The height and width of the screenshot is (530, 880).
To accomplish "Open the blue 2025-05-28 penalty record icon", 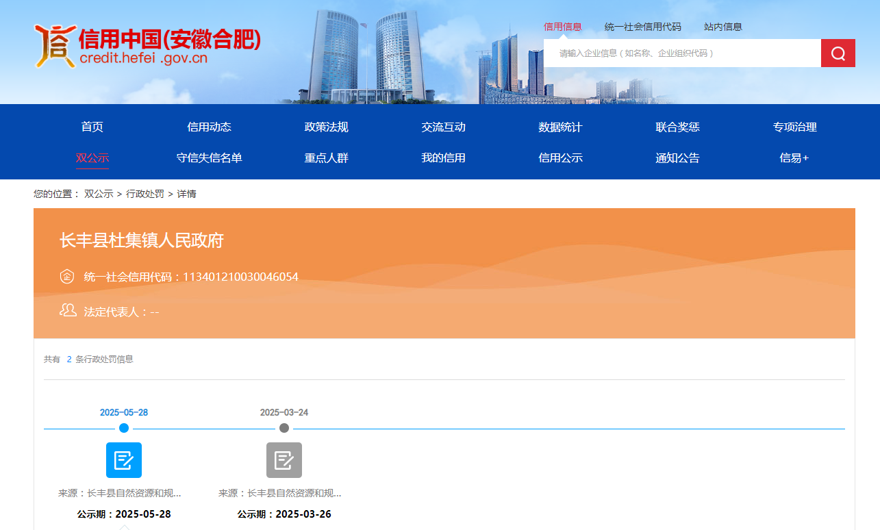I will click(x=124, y=460).
